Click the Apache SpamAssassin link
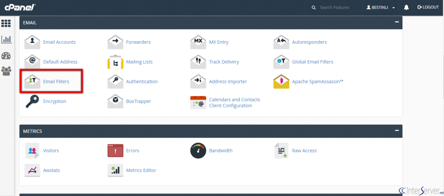Viewport: 444px width, 196px height. tap(318, 82)
